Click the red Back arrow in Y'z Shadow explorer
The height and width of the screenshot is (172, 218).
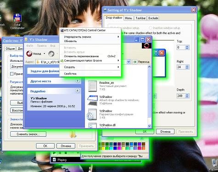pyautogui.click(x=29, y=54)
